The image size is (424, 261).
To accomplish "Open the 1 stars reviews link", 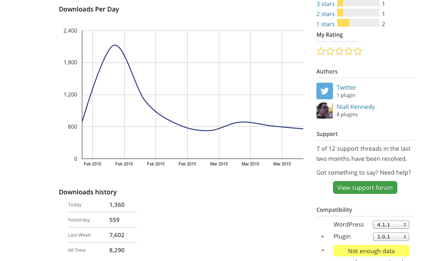I will [x=326, y=24].
